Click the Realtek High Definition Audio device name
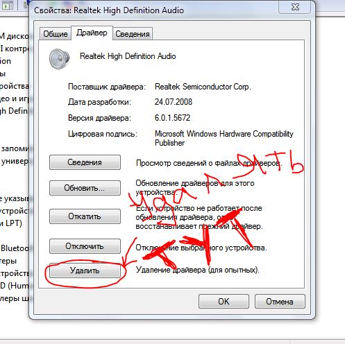This screenshot has height=344, width=345. point(128,56)
